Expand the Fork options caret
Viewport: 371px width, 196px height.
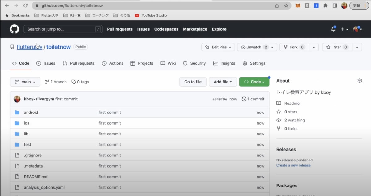point(313,47)
